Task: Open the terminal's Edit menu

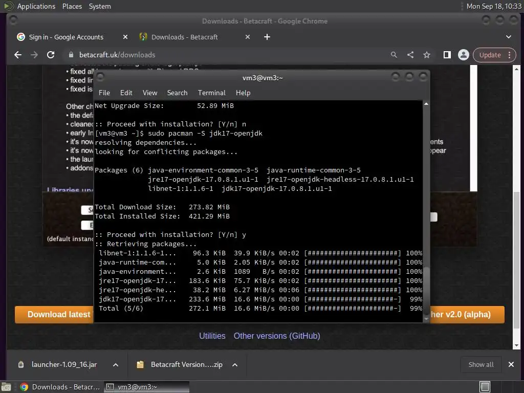Action: (126, 93)
